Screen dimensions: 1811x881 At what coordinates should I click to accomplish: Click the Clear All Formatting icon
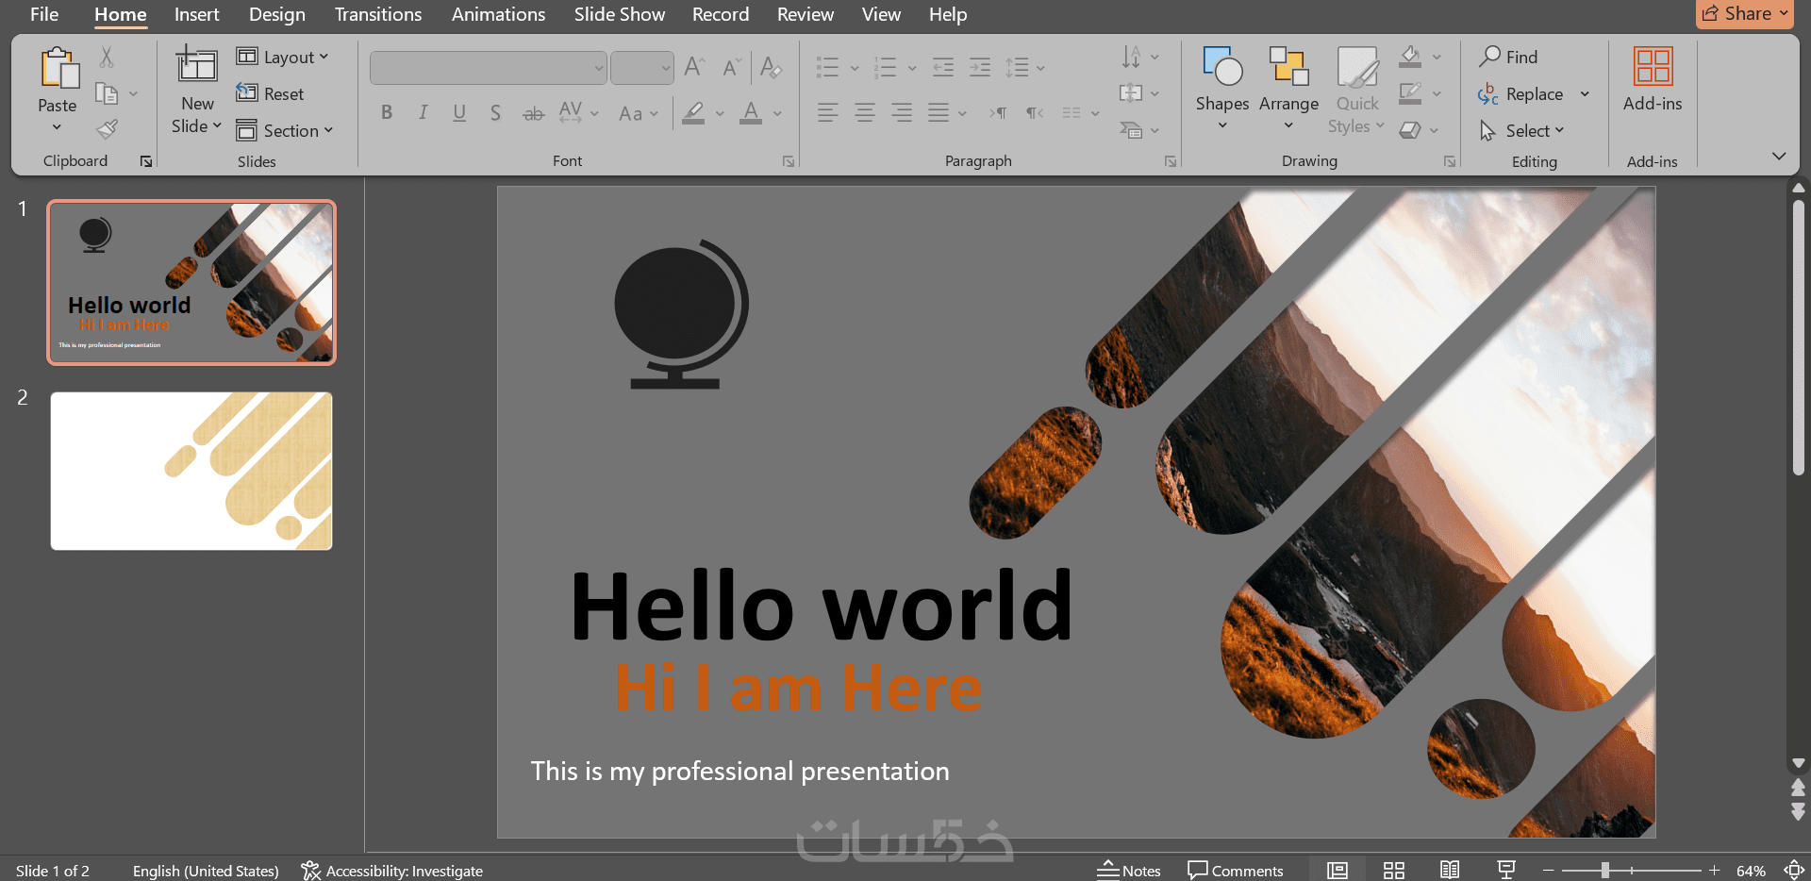771,67
